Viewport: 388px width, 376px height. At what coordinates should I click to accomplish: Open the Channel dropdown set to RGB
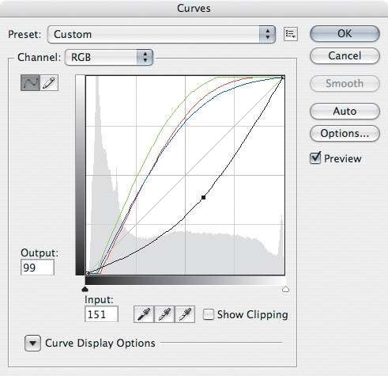109,57
